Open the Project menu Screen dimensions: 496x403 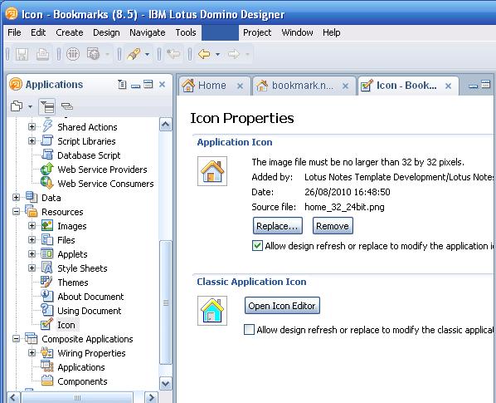pos(257,32)
